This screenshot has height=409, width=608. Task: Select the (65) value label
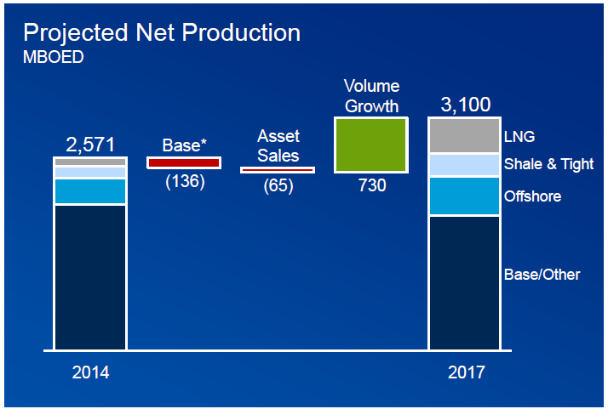pyautogui.click(x=278, y=186)
